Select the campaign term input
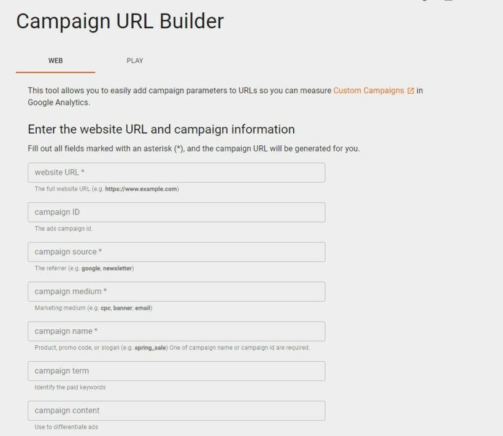This screenshot has width=503, height=436. coord(175,370)
